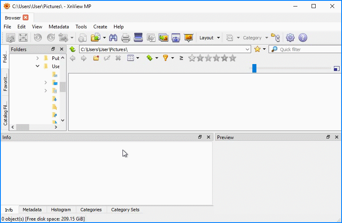The image size is (342, 223).
Task: Click the scanner Acquire icon
Action: (138, 37)
